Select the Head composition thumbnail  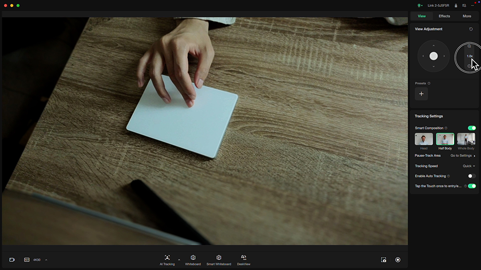(x=424, y=139)
